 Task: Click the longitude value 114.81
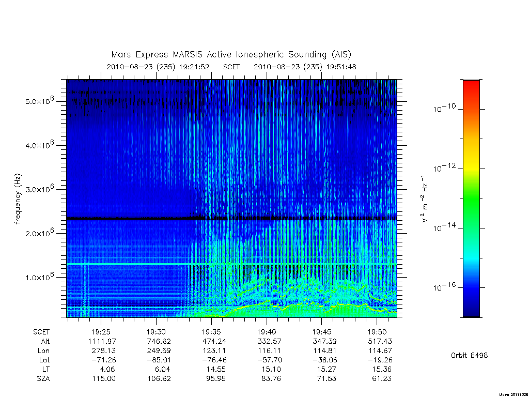(x=325, y=351)
